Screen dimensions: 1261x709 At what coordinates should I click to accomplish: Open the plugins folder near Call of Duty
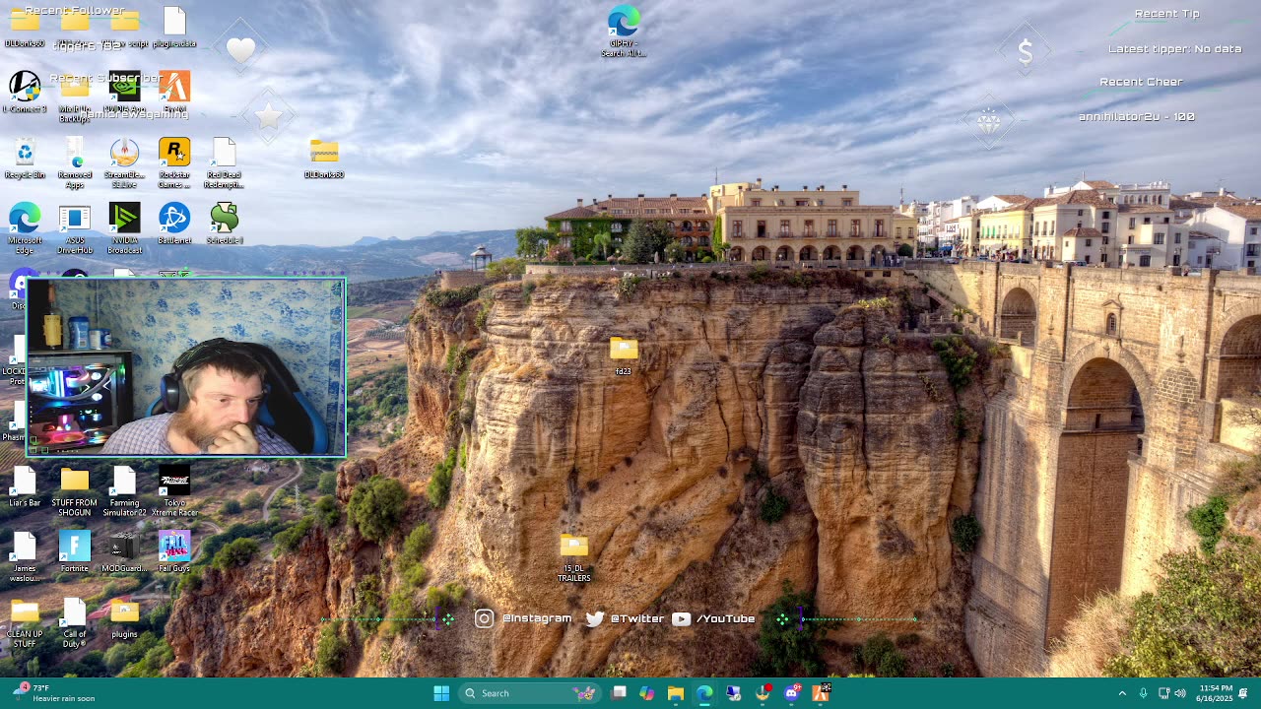coord(124,618)
